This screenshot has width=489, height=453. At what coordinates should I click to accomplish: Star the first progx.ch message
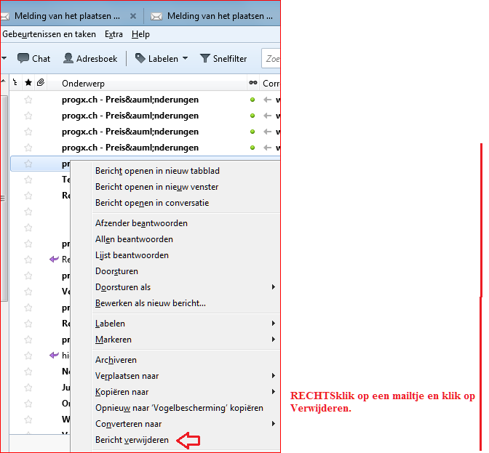[28, 100]
